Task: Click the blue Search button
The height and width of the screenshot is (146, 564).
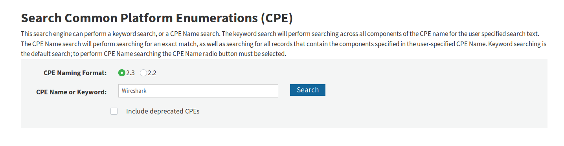Action: 308,90
